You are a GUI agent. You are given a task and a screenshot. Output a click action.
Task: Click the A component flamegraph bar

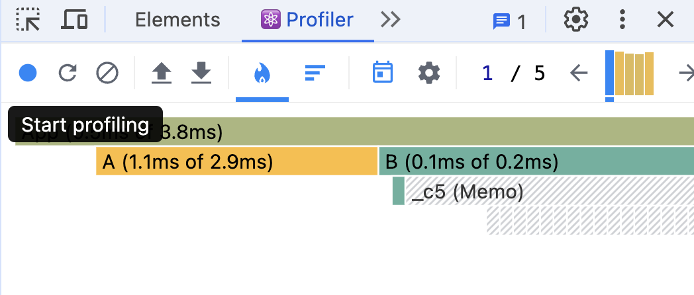[237, 161]
